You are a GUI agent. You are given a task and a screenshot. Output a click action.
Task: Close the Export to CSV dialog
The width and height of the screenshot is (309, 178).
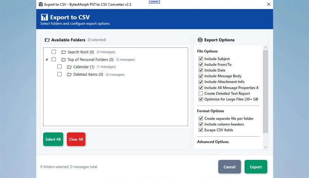(269, 4)
